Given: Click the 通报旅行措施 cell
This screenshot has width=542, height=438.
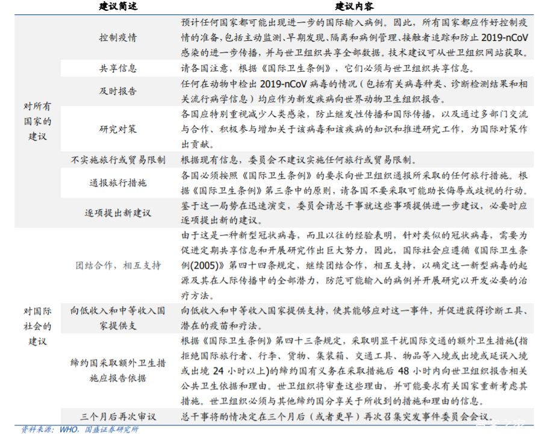Looking at the screenshot, I should point(118,183).
